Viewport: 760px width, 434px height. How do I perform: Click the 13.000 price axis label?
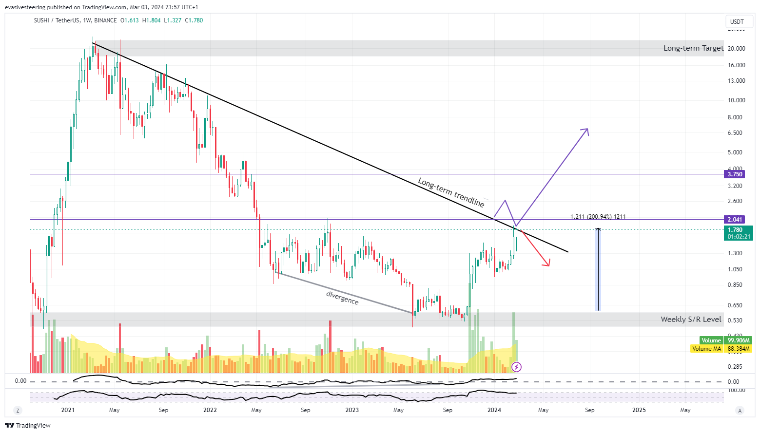click(736, 81)
